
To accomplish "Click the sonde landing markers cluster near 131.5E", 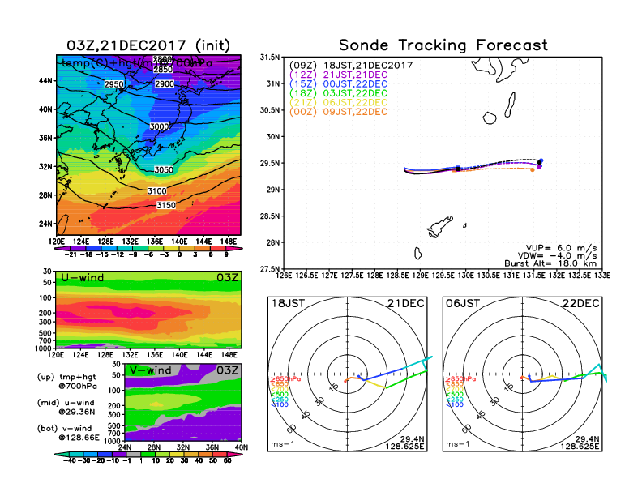I will (x=539, y=164).
